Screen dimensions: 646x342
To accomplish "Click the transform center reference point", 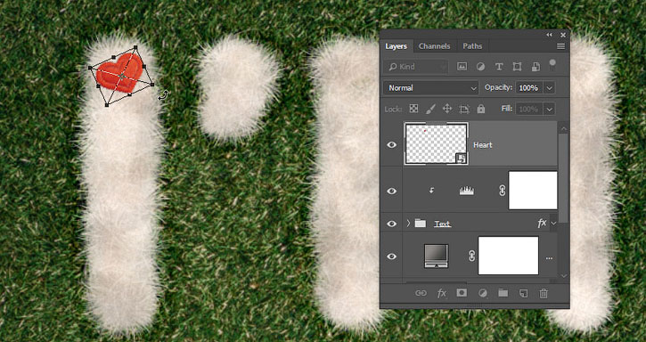I will [121, 77].
